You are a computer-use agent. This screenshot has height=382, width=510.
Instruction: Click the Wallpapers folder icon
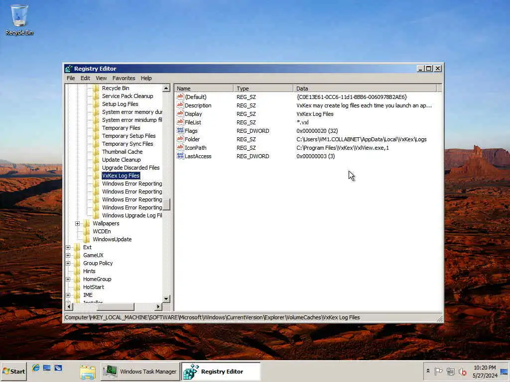point(87,223)
